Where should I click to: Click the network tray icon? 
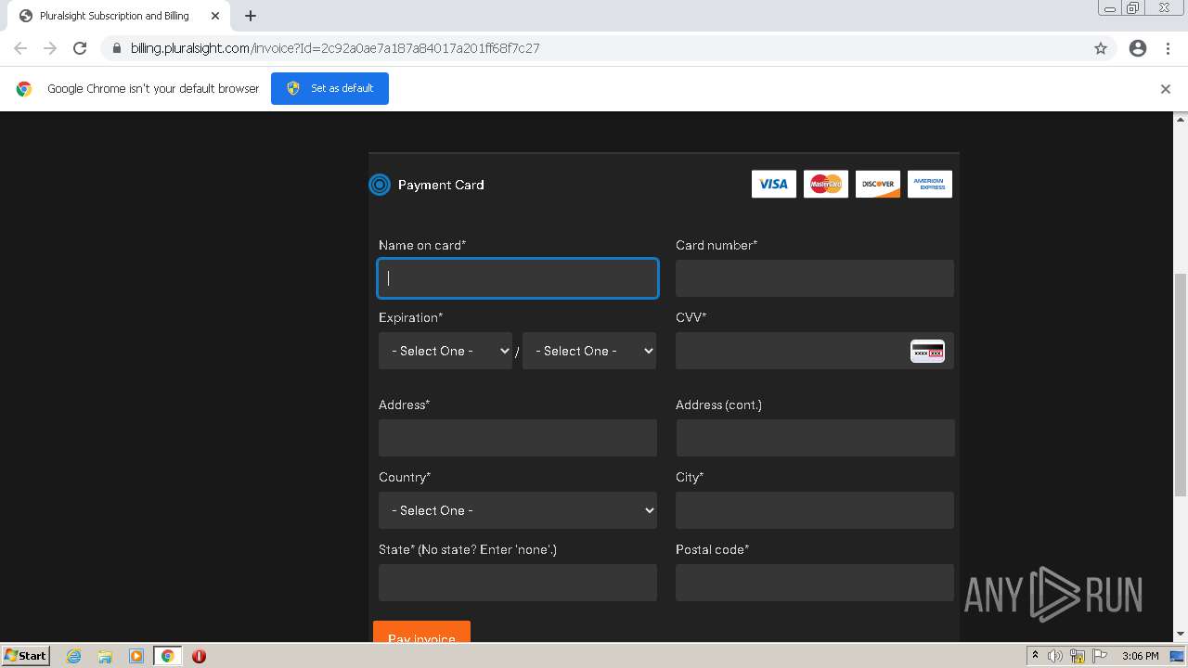point(1078,656)
